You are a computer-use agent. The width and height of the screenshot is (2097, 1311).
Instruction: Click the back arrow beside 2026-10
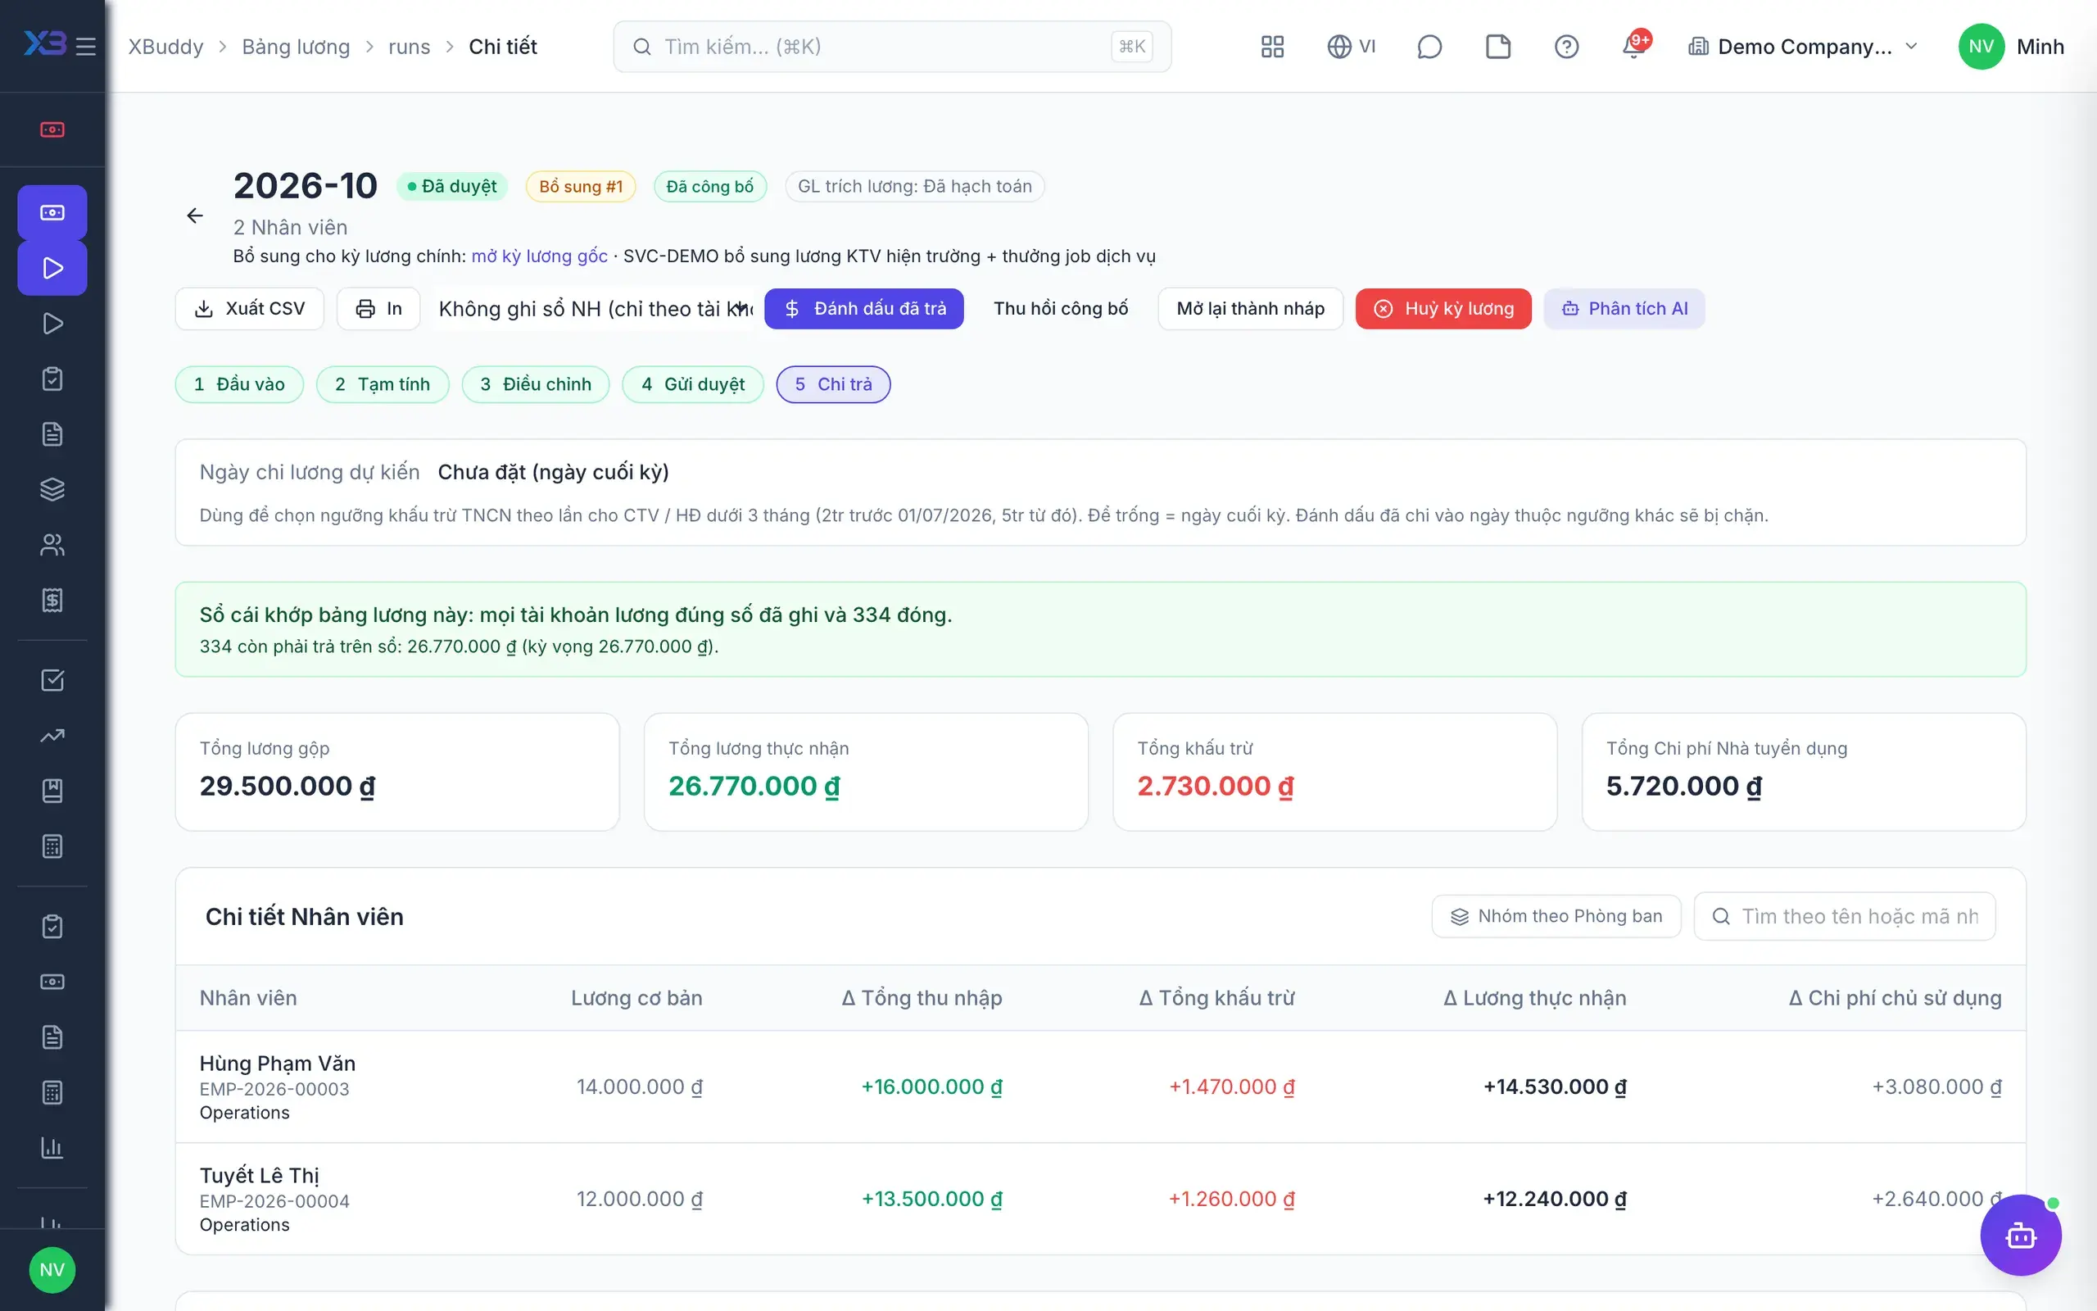195,215
